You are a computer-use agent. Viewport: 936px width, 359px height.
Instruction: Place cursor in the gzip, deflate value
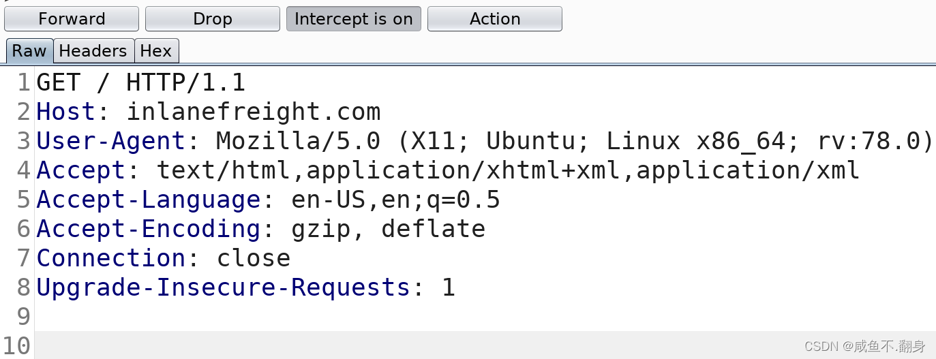tap(388, 229)
